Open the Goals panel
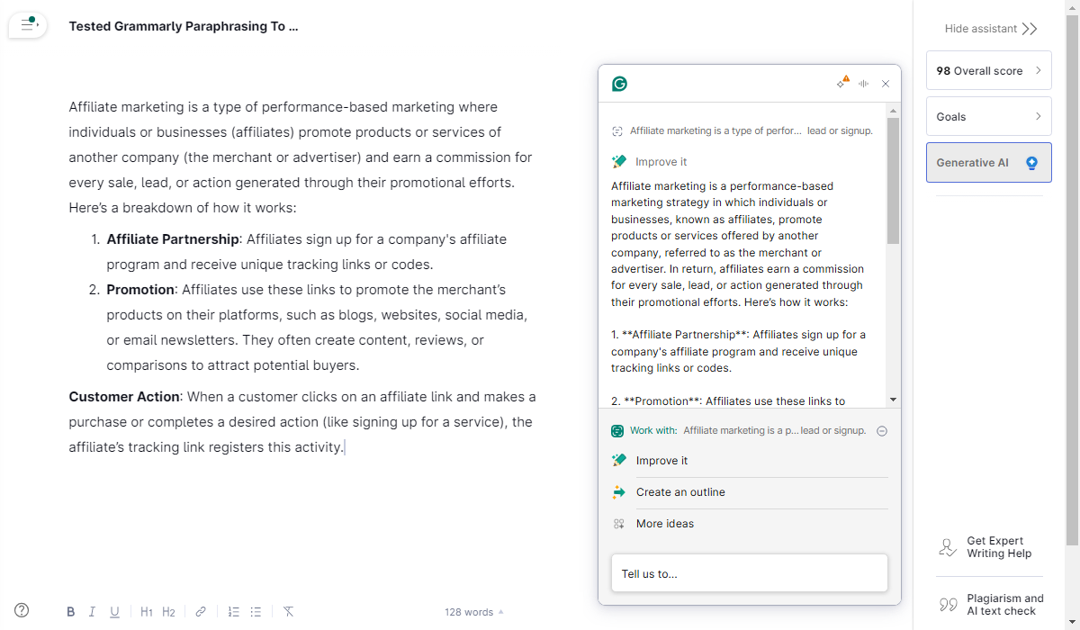Screen dimensions: 1080x630 click(x=988, y=117)
